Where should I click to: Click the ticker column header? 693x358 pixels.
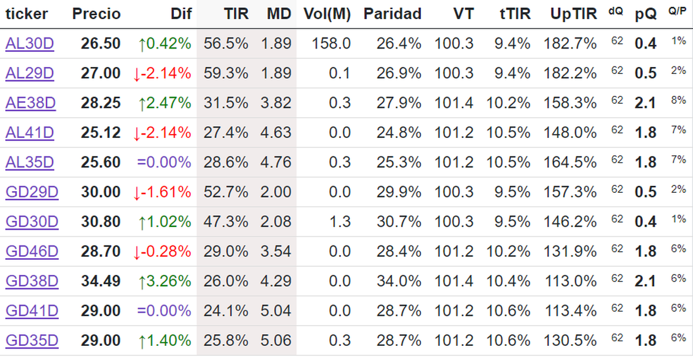point(27,14)
